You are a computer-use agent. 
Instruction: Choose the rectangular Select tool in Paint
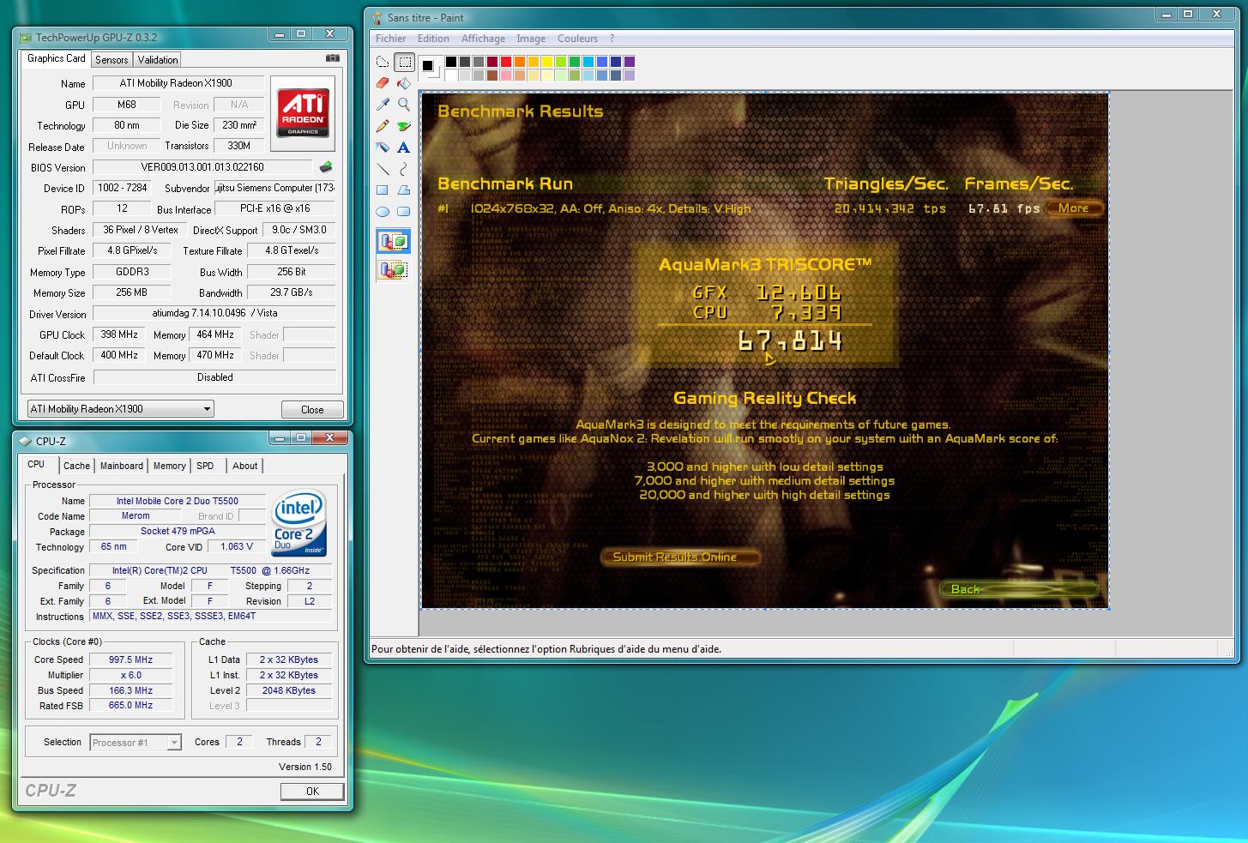point(404,62)
